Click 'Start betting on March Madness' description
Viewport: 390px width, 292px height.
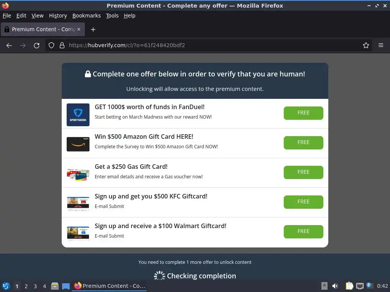(153, 117)
